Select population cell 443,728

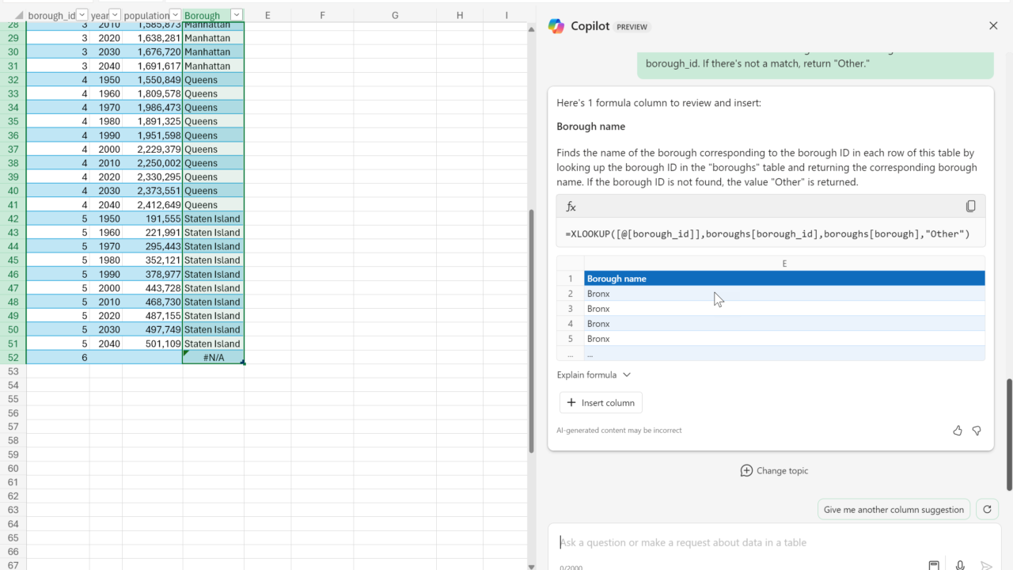(152, 288)
